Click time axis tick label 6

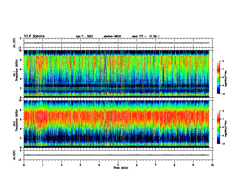137,165
